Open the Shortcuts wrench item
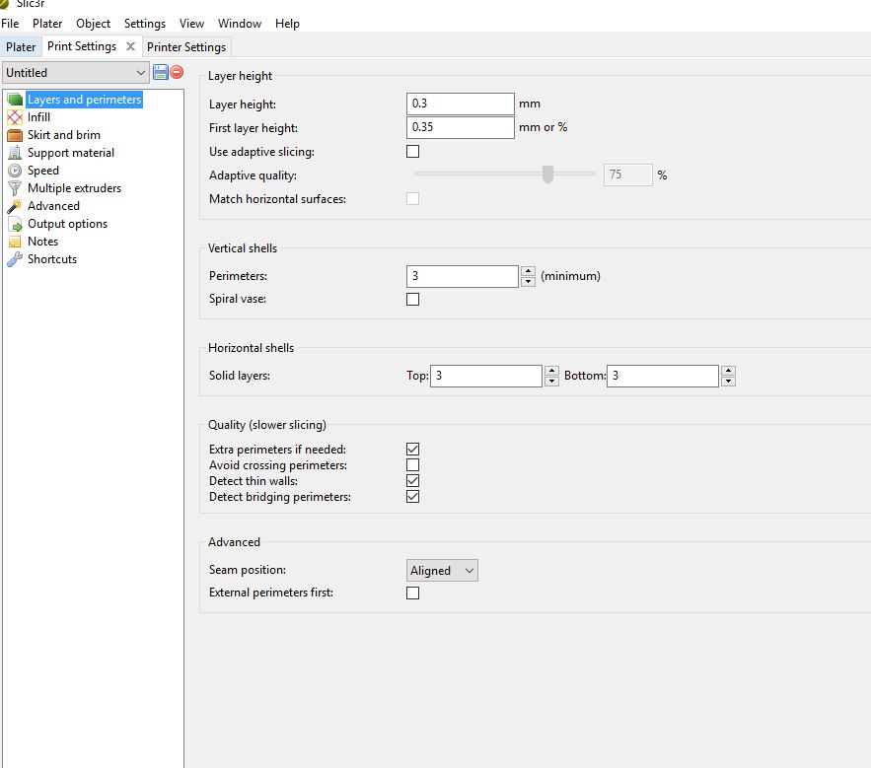 tap(14, 259)
